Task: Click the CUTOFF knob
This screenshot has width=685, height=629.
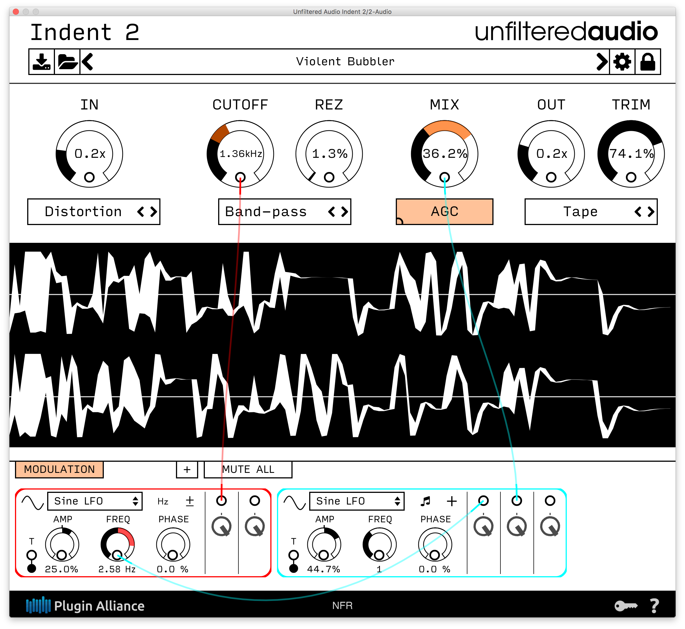Action: (x=240, y=154)
